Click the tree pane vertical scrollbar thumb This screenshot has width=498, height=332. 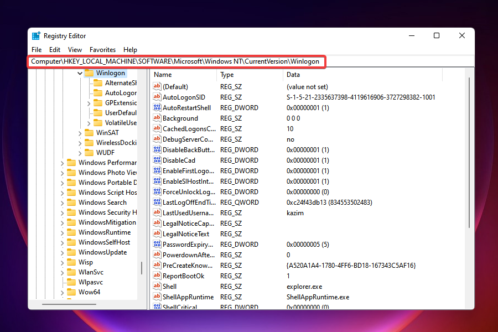coord(142,268)
